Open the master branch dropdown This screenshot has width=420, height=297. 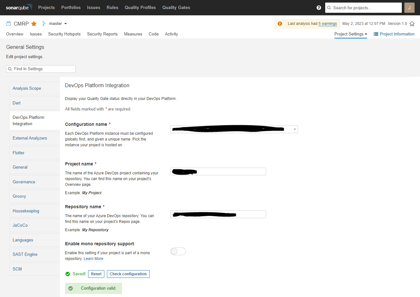(58, 24)
